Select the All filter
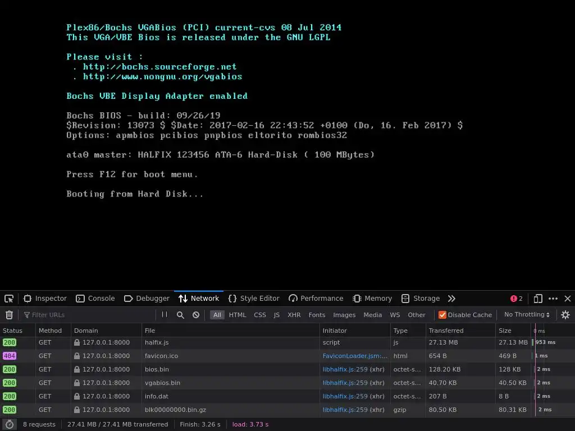This screenshot has height=431, width=575. pos(217,315)
